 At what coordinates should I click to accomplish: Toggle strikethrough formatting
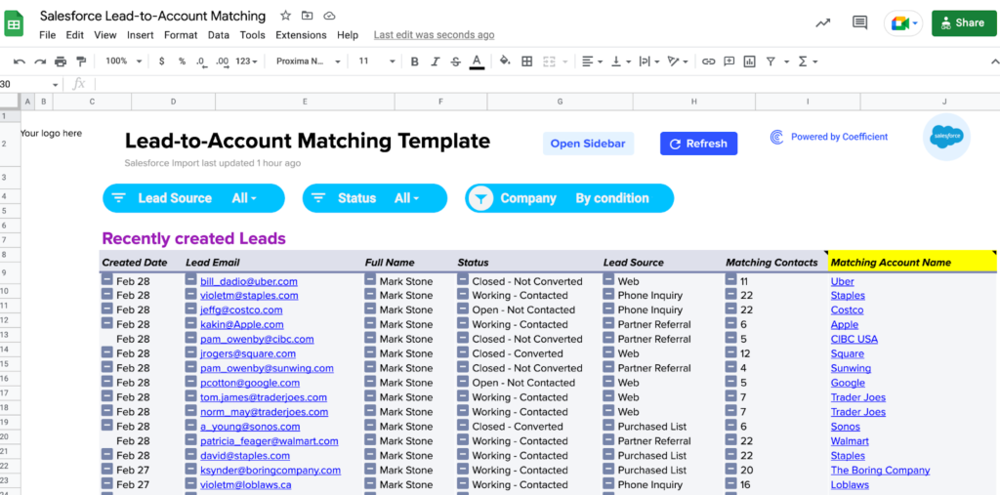[x=455, y=62]
